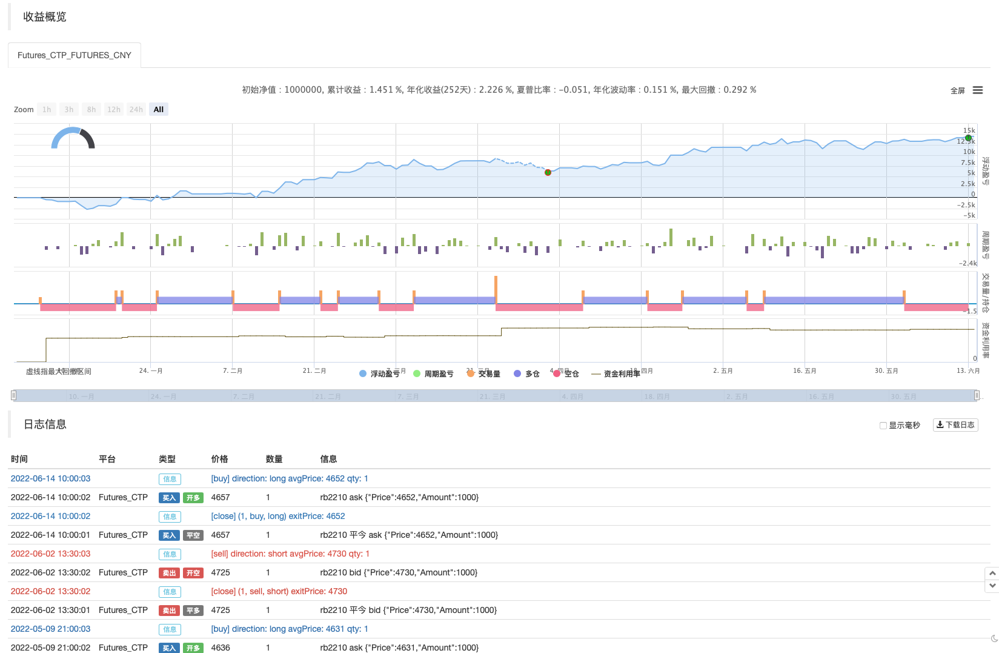Click the 信息 tag in the 2022-05-09 21:00:03 row

(170, 629)
